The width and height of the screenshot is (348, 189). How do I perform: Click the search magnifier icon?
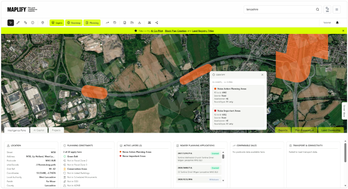tap(318, 9)
